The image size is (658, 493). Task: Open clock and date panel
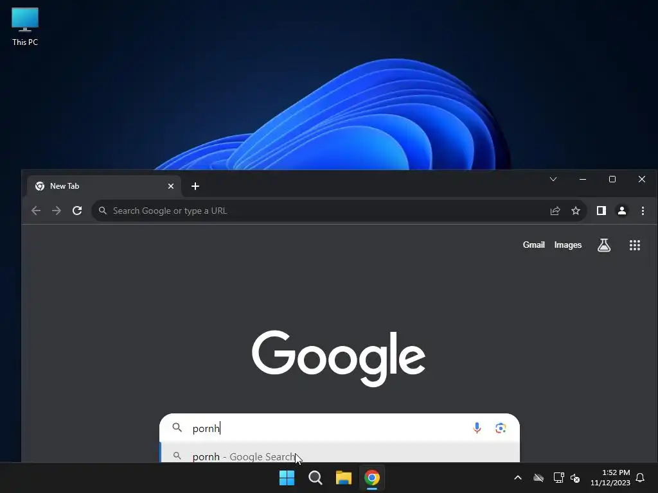[x=610, y=478]
